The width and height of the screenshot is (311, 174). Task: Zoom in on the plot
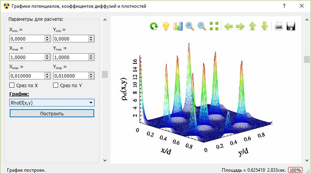point(190,26)
